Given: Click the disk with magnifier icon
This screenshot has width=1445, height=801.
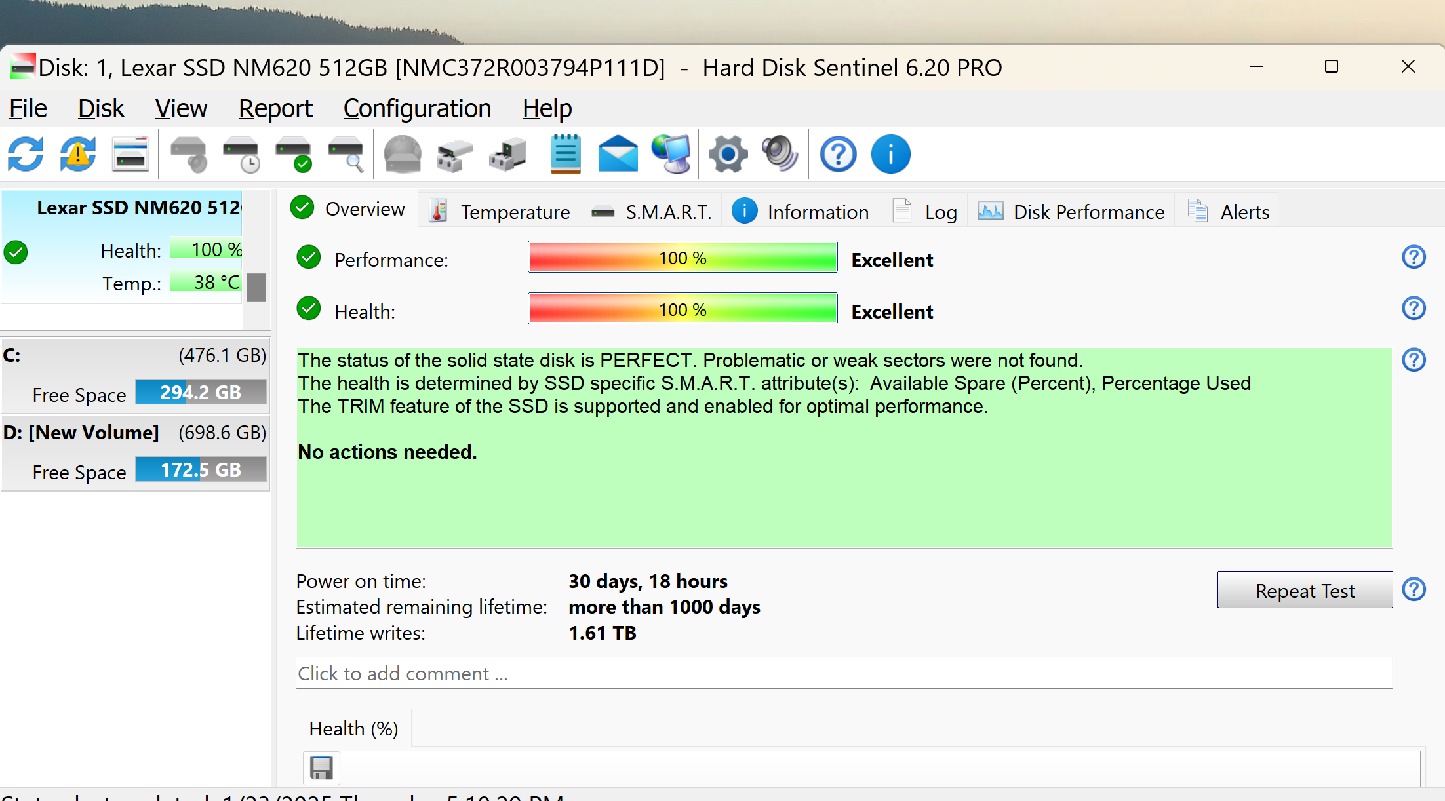Looking at the screenshot, I should pyautogui.click(x=346, y=155).
